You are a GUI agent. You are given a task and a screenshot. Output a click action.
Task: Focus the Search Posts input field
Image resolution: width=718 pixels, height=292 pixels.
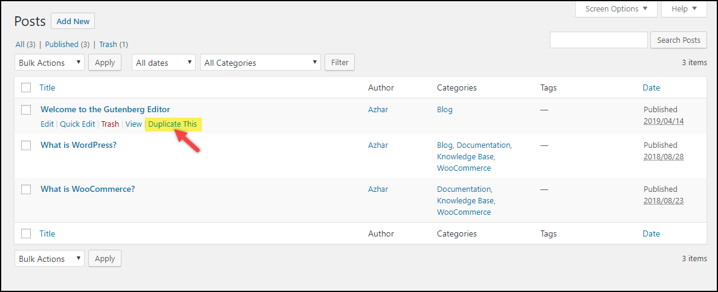(x=598, y=40)
